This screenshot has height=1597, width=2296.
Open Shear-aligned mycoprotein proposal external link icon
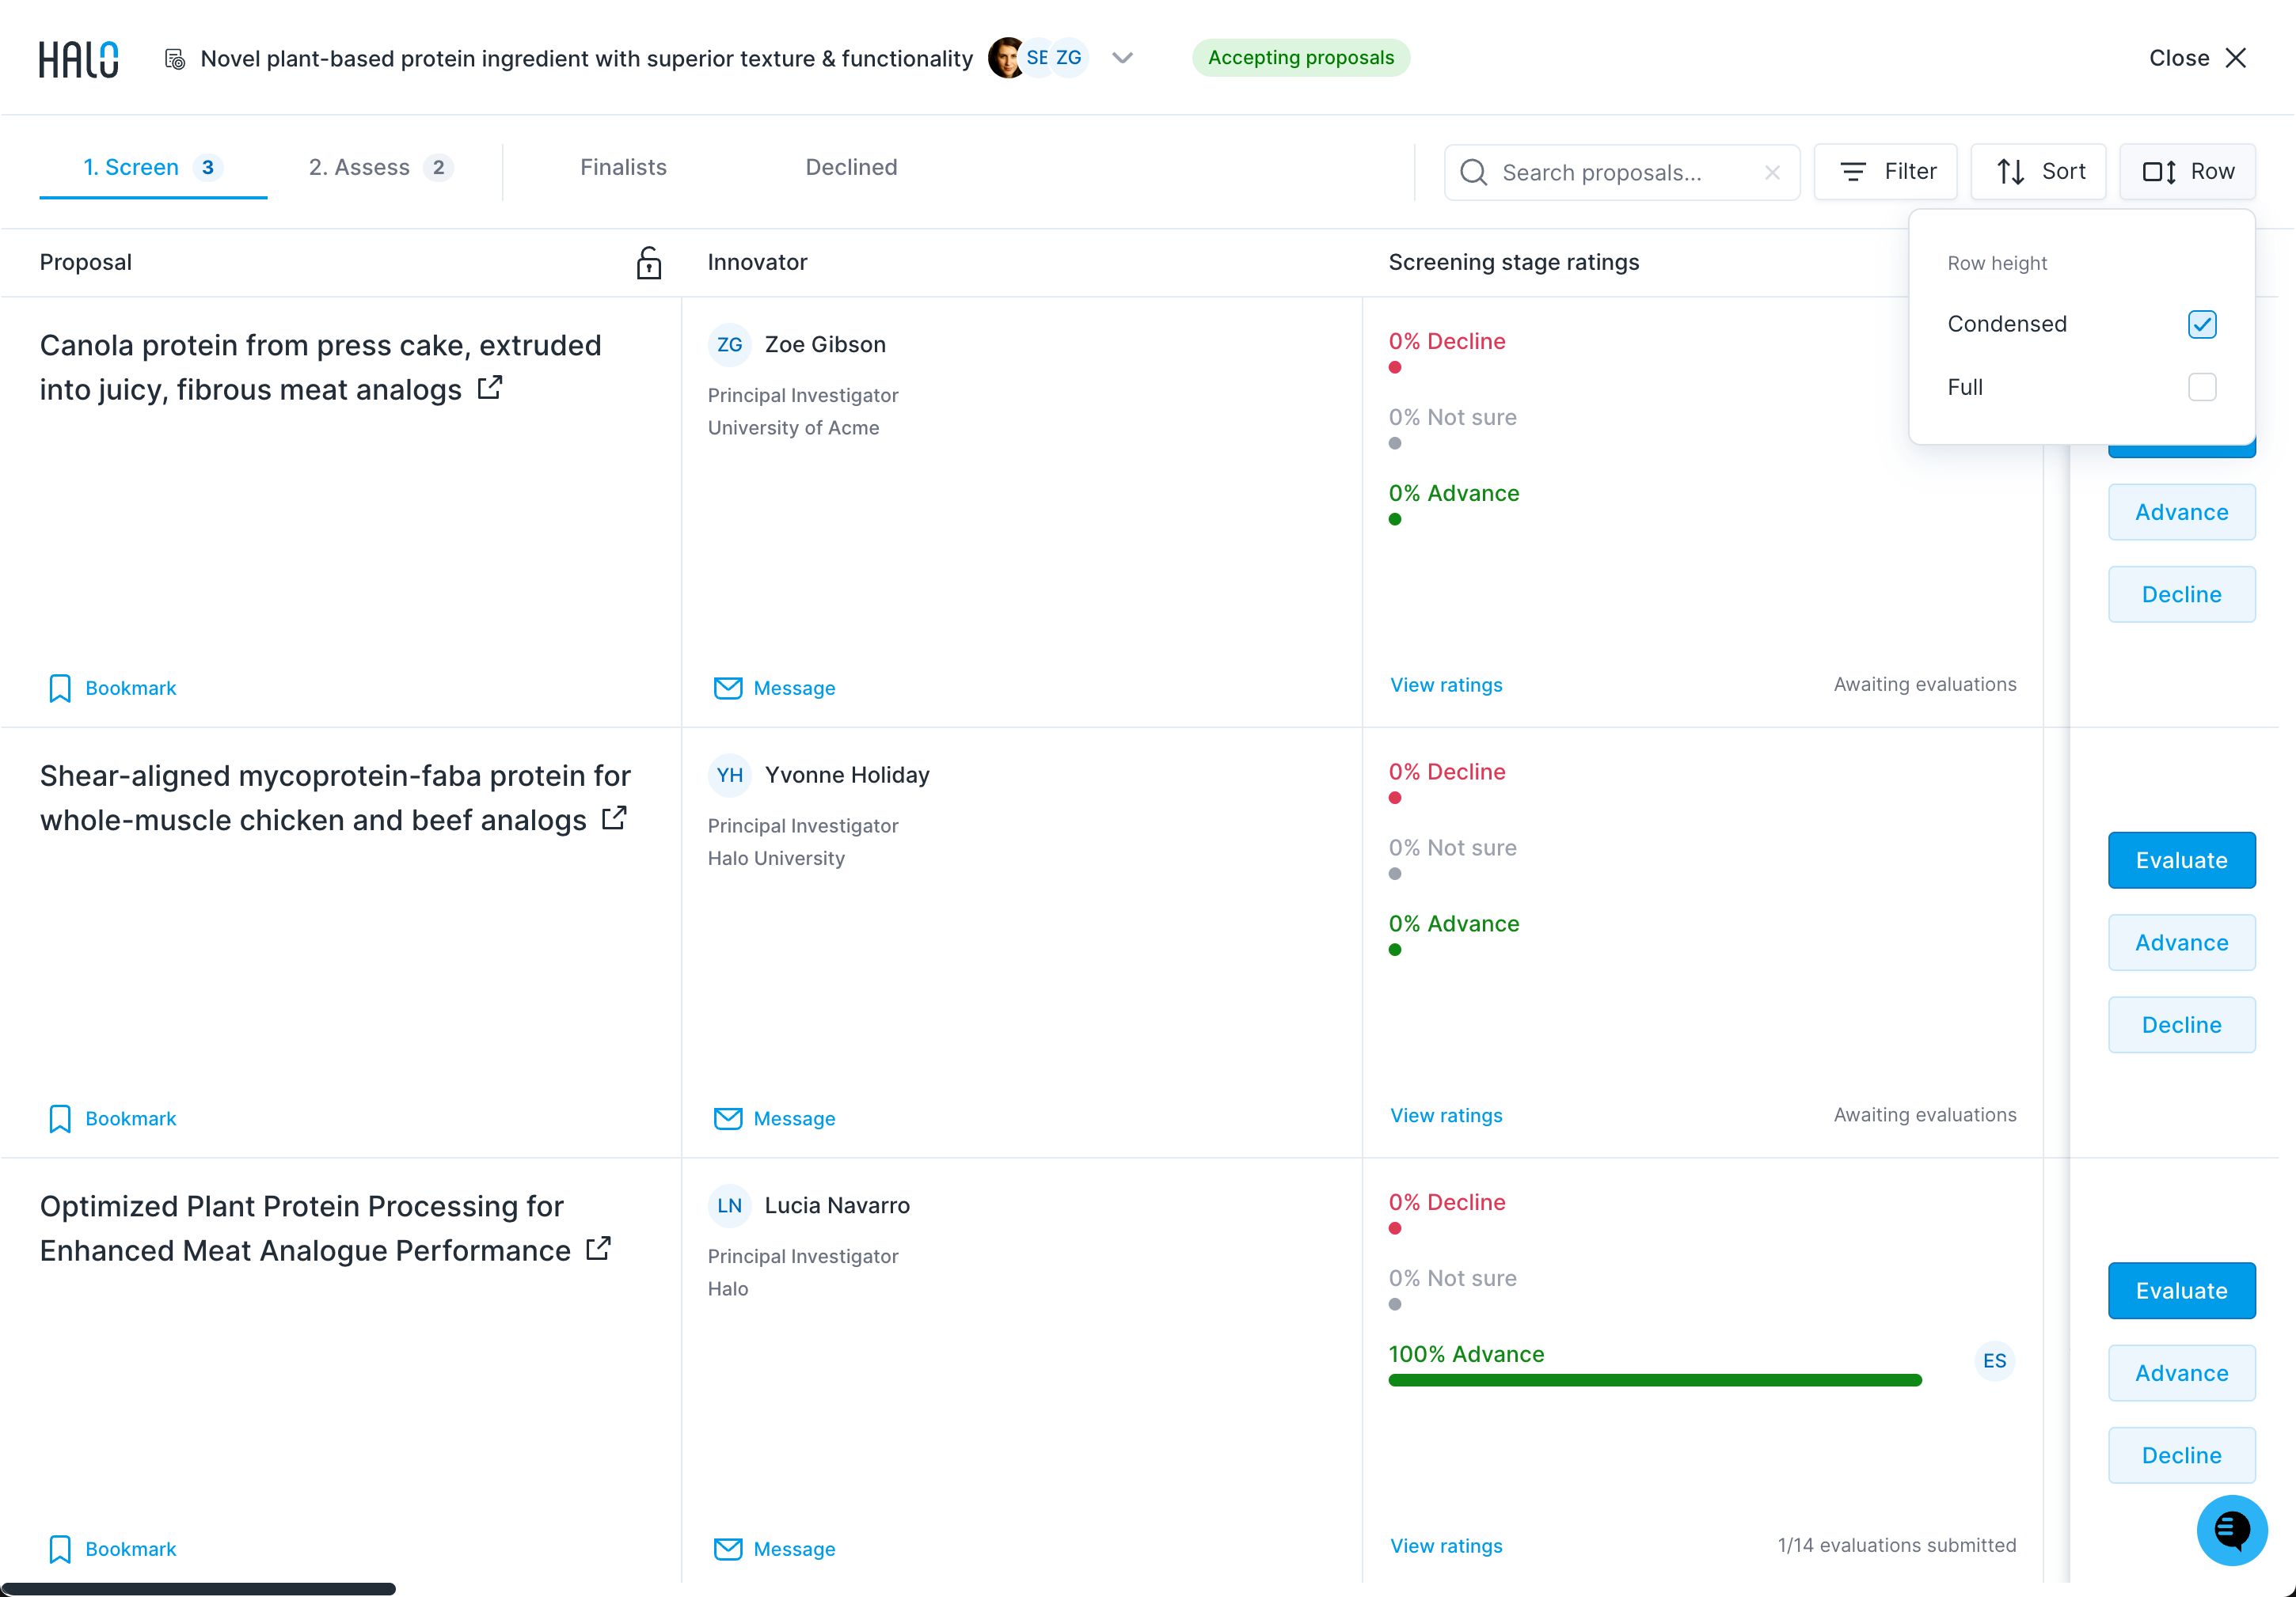(x=614, y=818)
